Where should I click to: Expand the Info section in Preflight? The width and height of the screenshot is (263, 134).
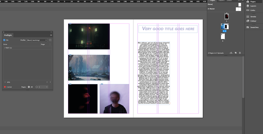(5, 82)
